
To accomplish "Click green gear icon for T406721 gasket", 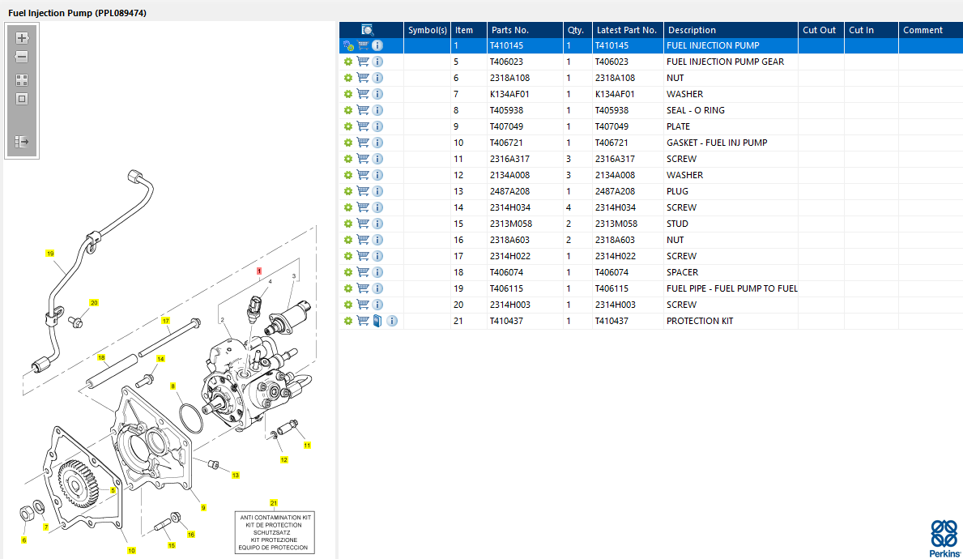I will tap(348, 143).
